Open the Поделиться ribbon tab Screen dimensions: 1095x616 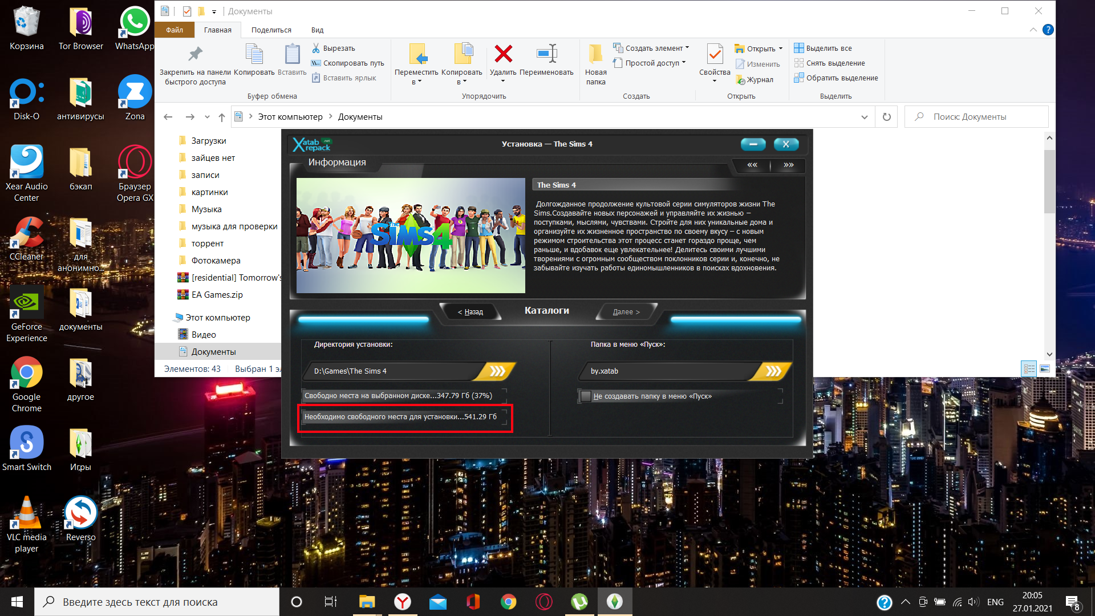click(x=271, y=30)
